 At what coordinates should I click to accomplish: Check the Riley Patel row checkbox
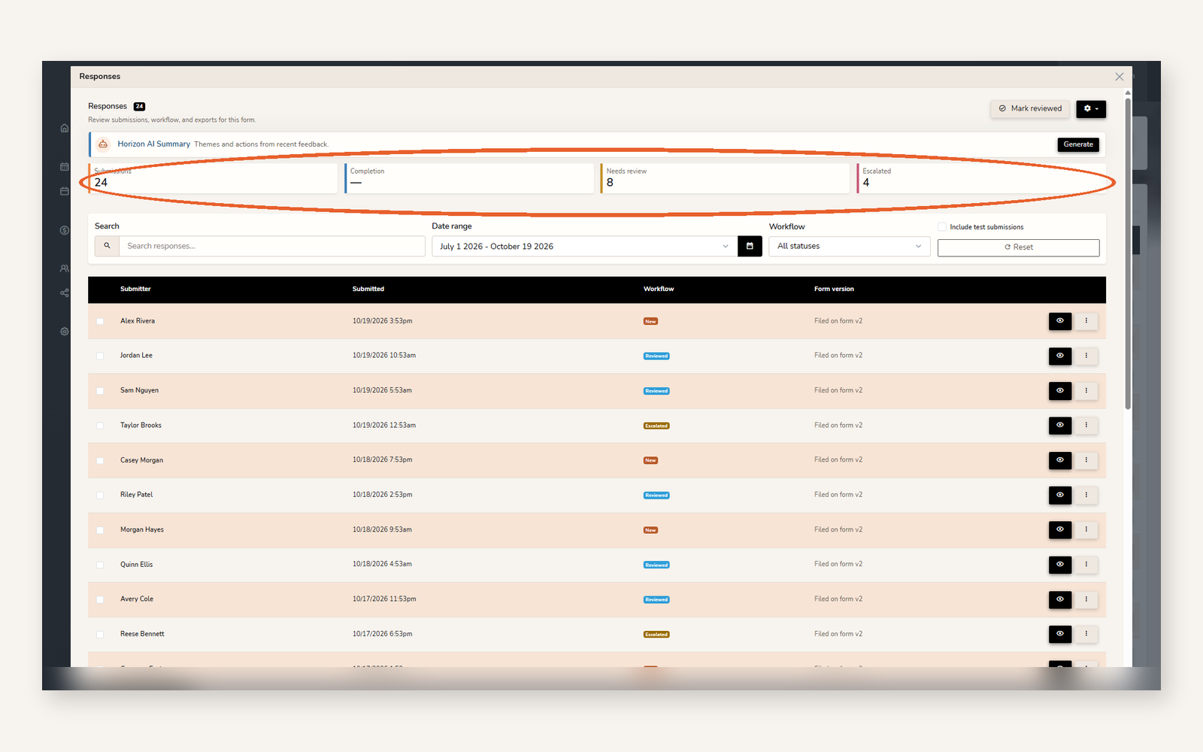coord(100,495)
